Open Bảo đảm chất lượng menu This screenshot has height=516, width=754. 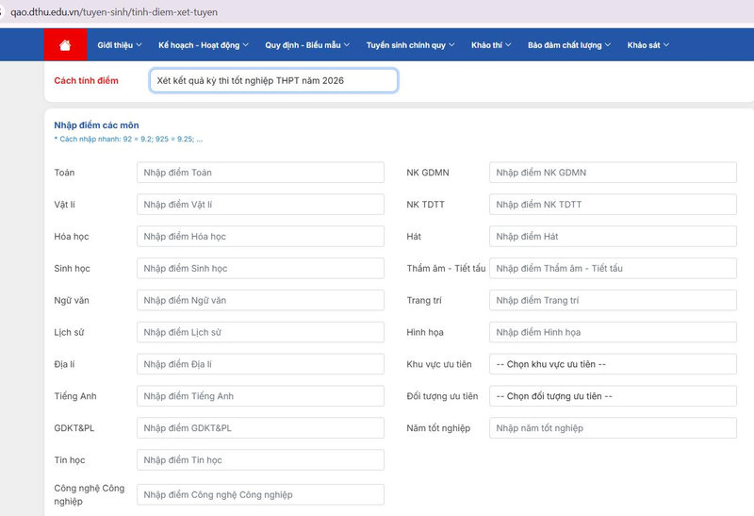569,44
